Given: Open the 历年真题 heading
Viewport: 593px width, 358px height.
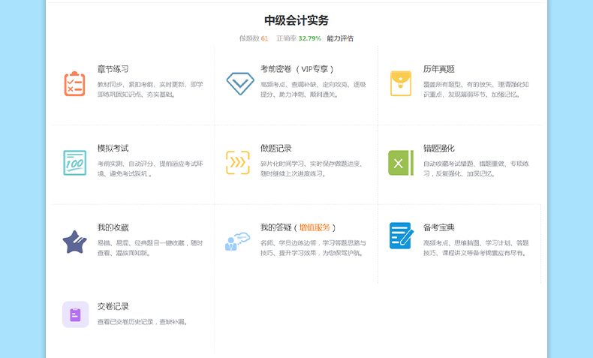Looking at the screenshot, I should click(x=438, y=69).
